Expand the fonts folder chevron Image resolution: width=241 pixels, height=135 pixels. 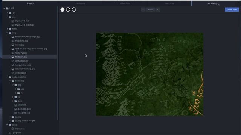pyautogui.click(x=7, y=29)
